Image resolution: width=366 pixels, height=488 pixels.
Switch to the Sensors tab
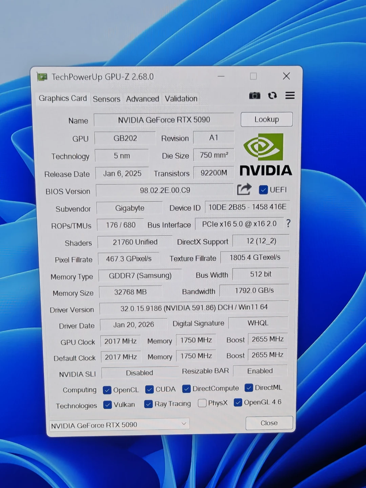point(106,99)
